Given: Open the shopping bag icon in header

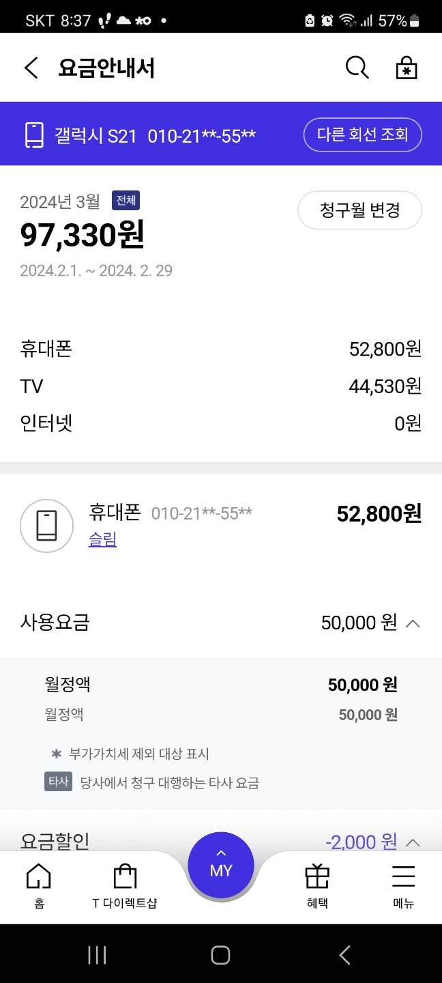Looking at the screenshot, I should coord(407,68).
